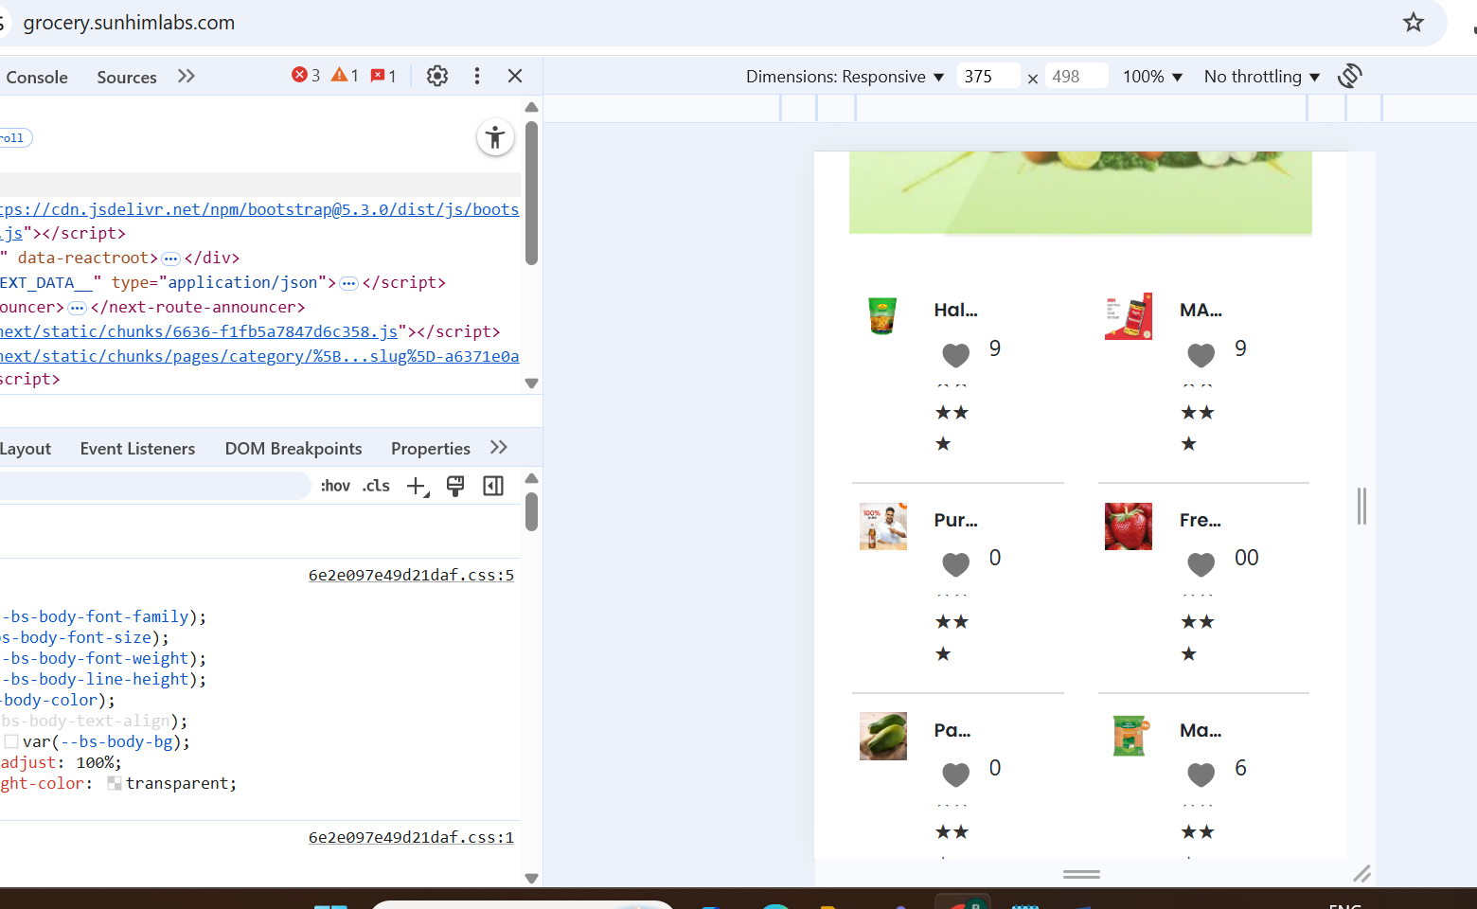This screenshot has height=909, width=1477.
Task: Open the 100% zoom dropdown
Action: (1153, 77)
